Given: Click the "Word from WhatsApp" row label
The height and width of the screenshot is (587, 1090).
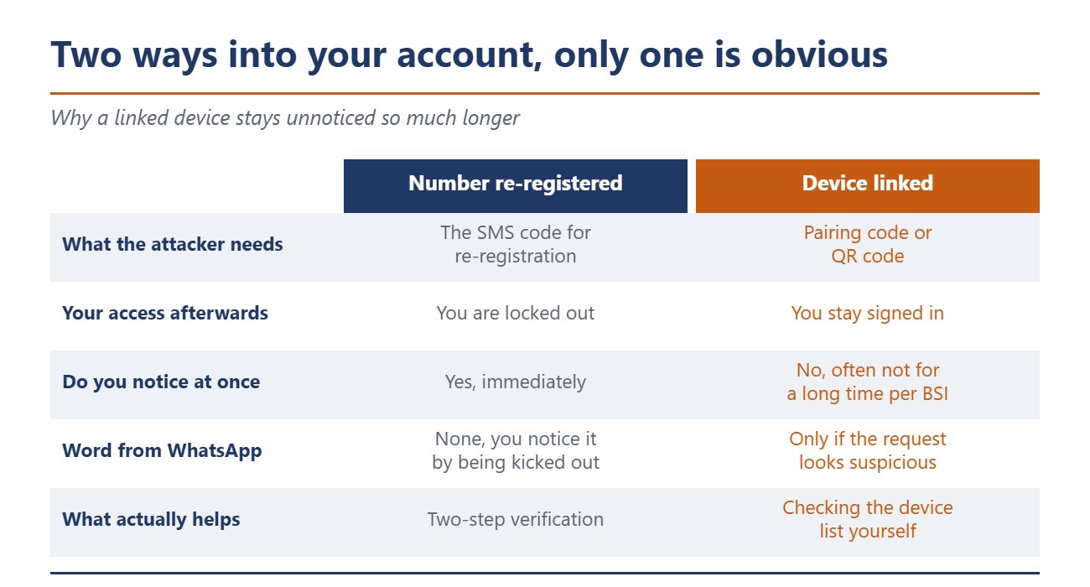Looking at the screenshot, I should (x=162, y=451).
